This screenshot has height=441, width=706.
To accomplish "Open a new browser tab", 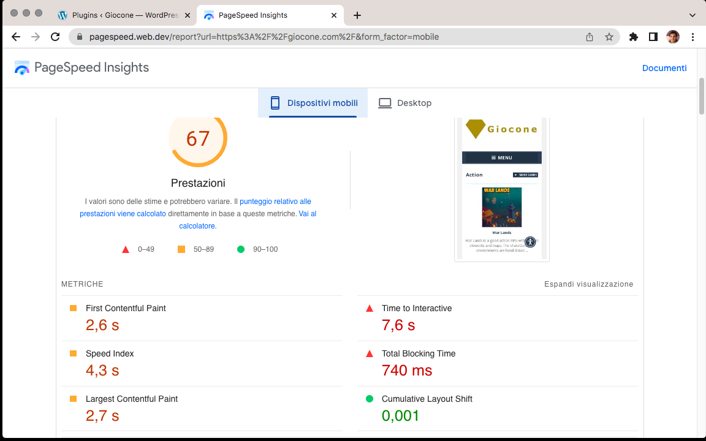I will (x=357, y=15).
